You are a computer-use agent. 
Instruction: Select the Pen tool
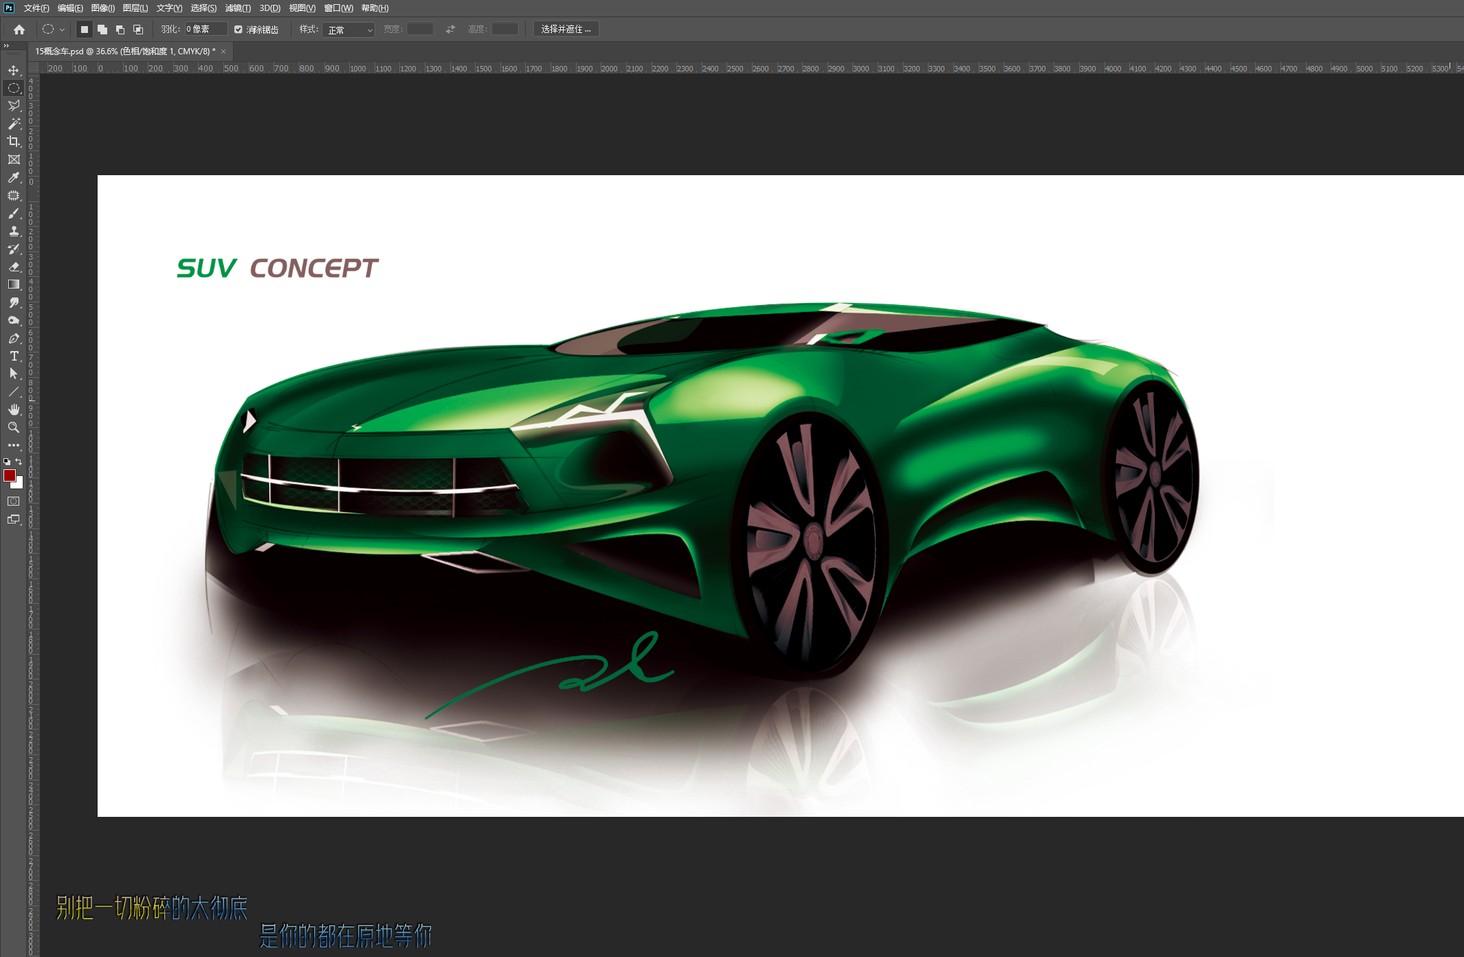pyautogui.click(x=14, y=339)
